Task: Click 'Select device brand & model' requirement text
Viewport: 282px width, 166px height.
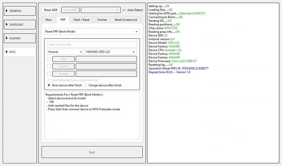Action: pyautogui.click(x=67, y=98)
